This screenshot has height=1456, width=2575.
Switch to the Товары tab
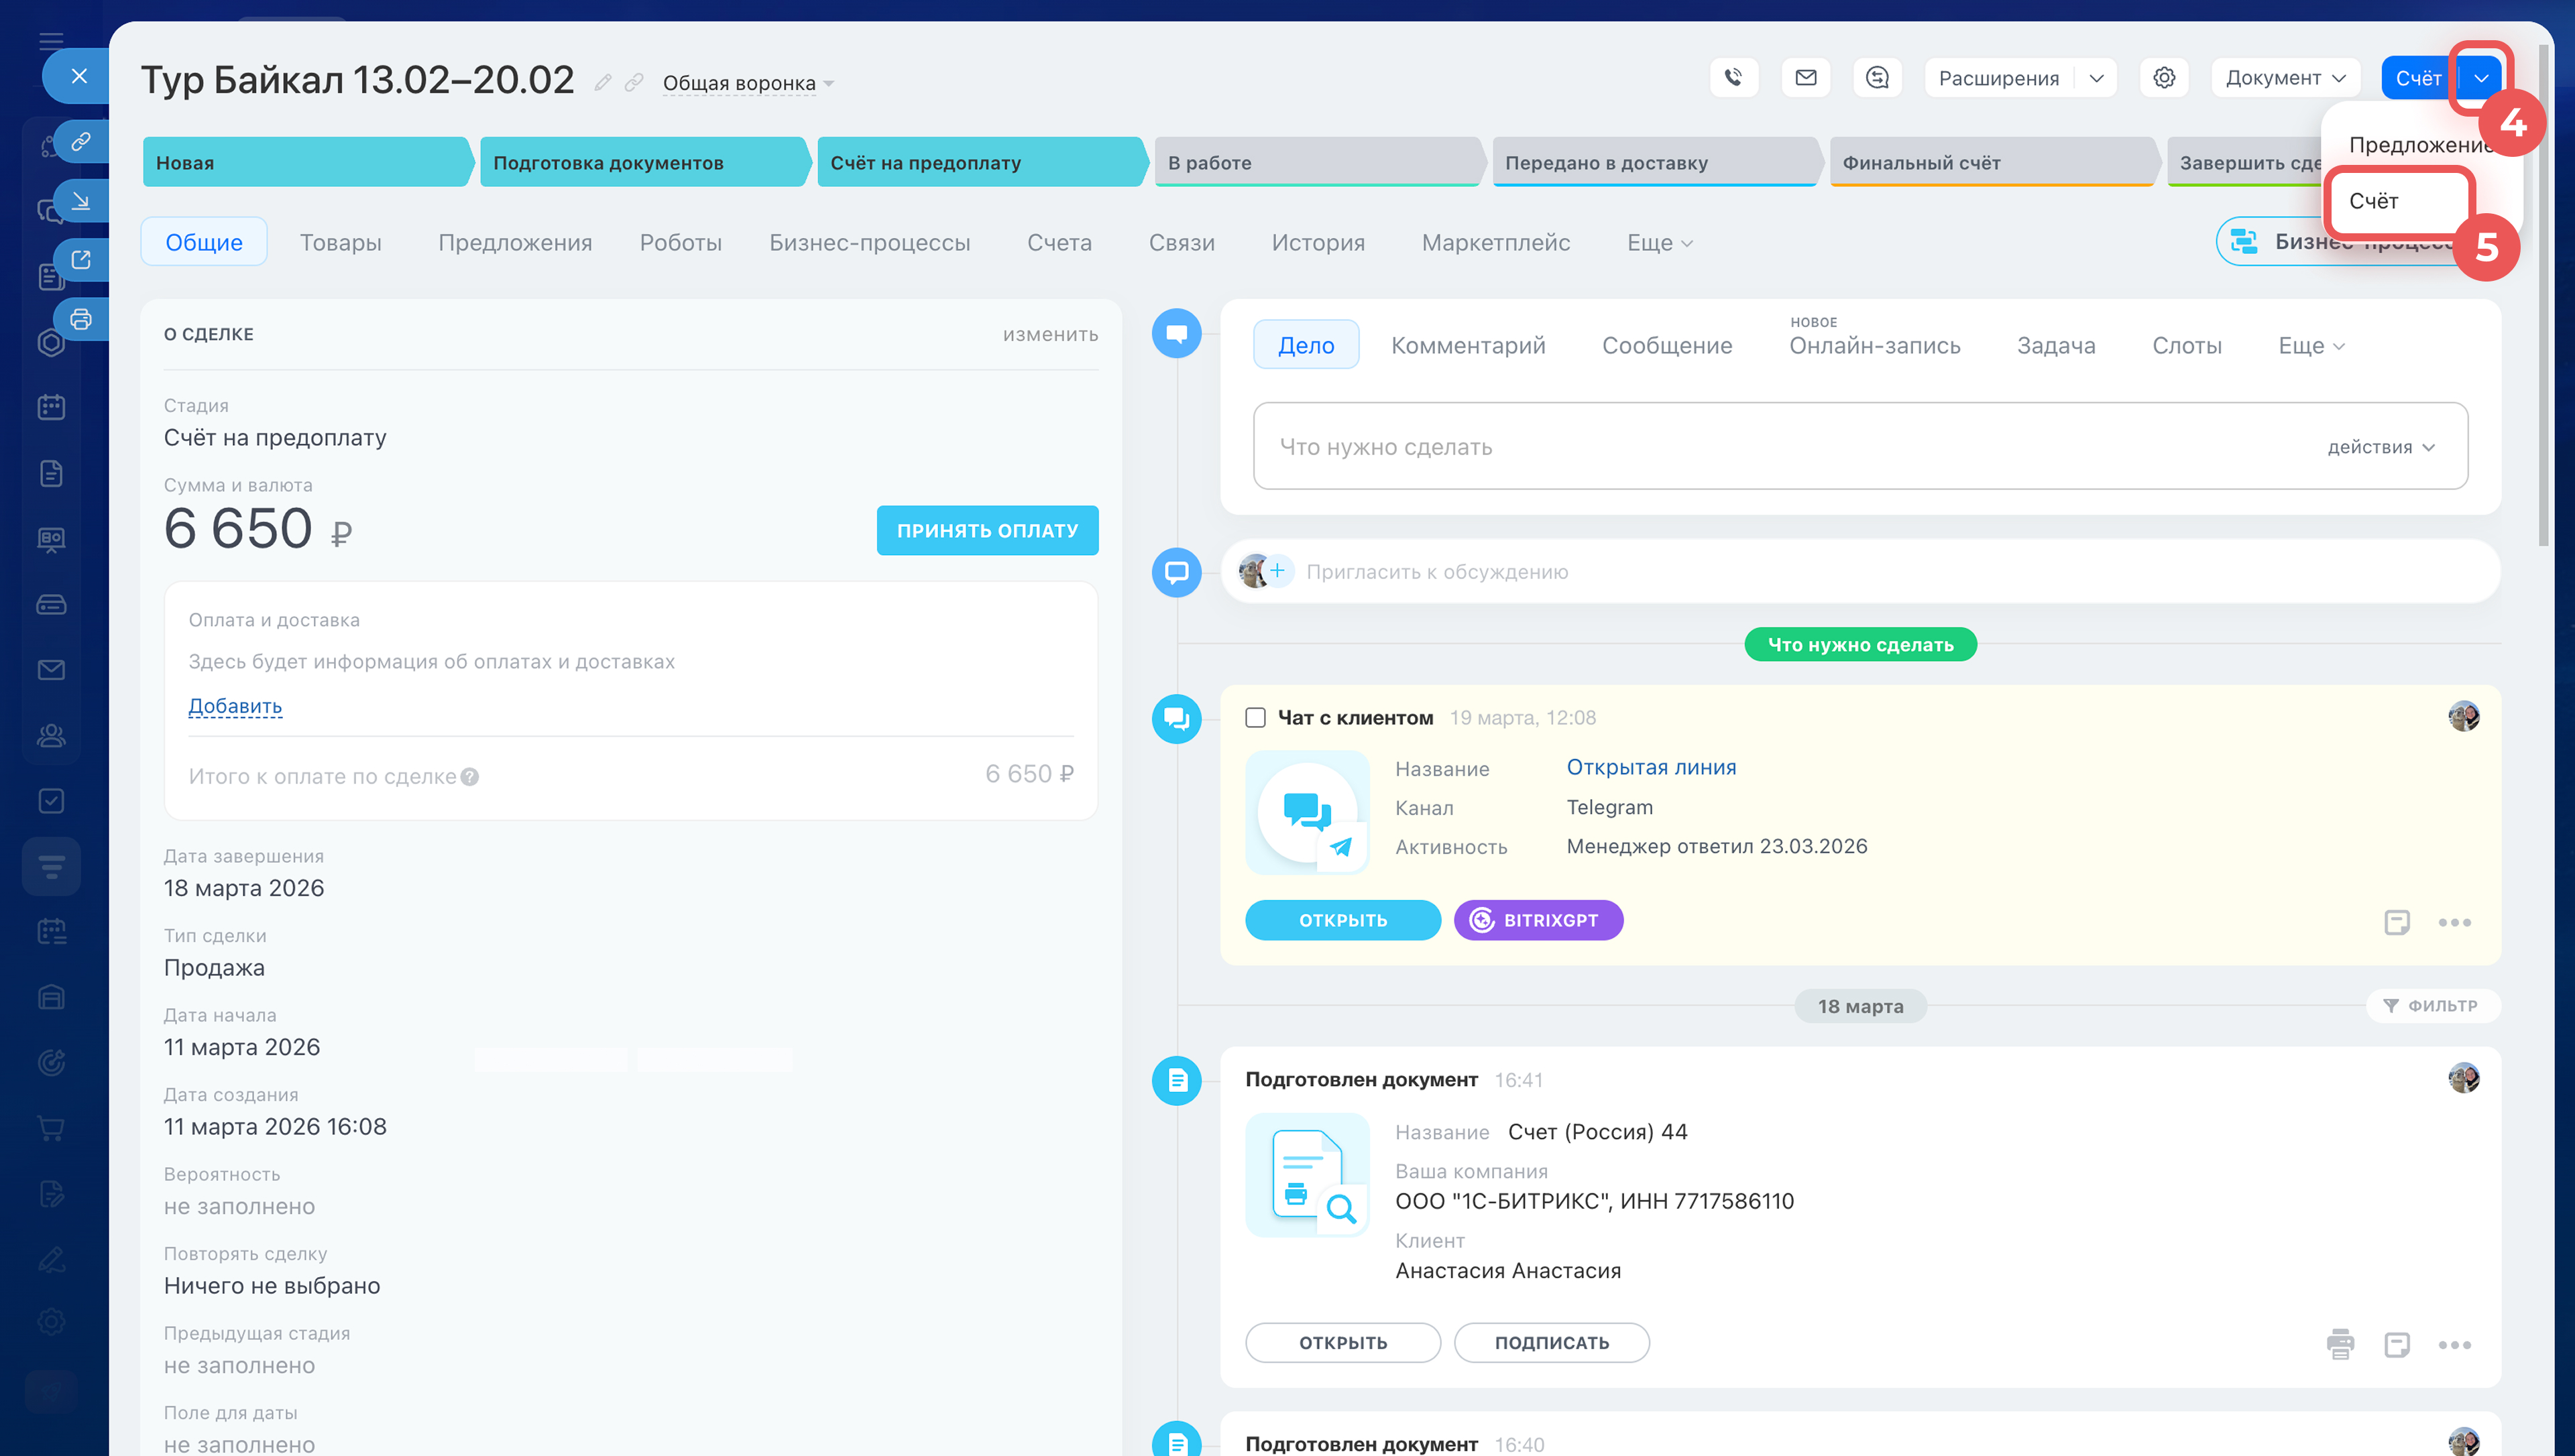(340, 242)
